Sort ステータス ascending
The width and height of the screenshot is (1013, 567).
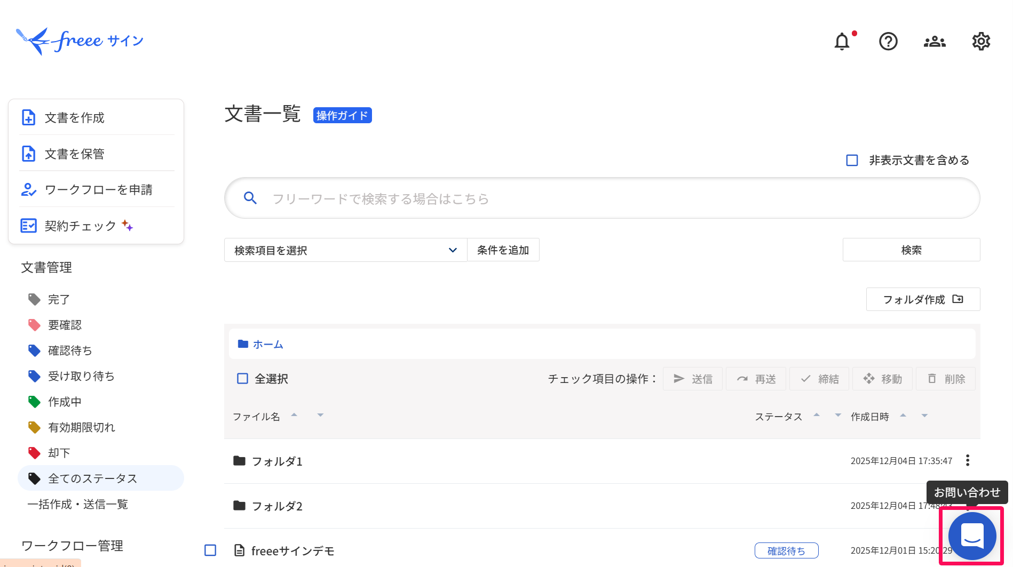click(x=816, y=414)
